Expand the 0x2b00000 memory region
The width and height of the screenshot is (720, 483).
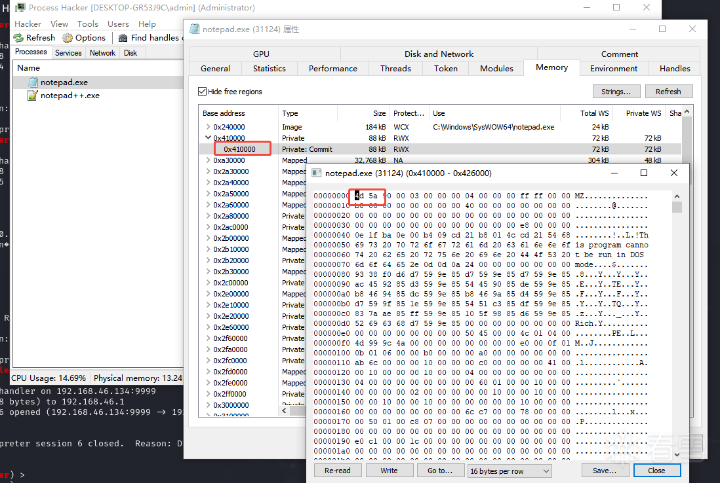tap(208, 238)
